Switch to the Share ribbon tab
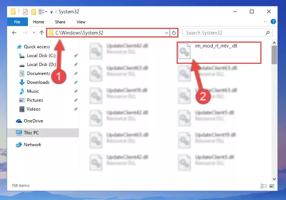 pyautogui.click(x=60, y=22)
